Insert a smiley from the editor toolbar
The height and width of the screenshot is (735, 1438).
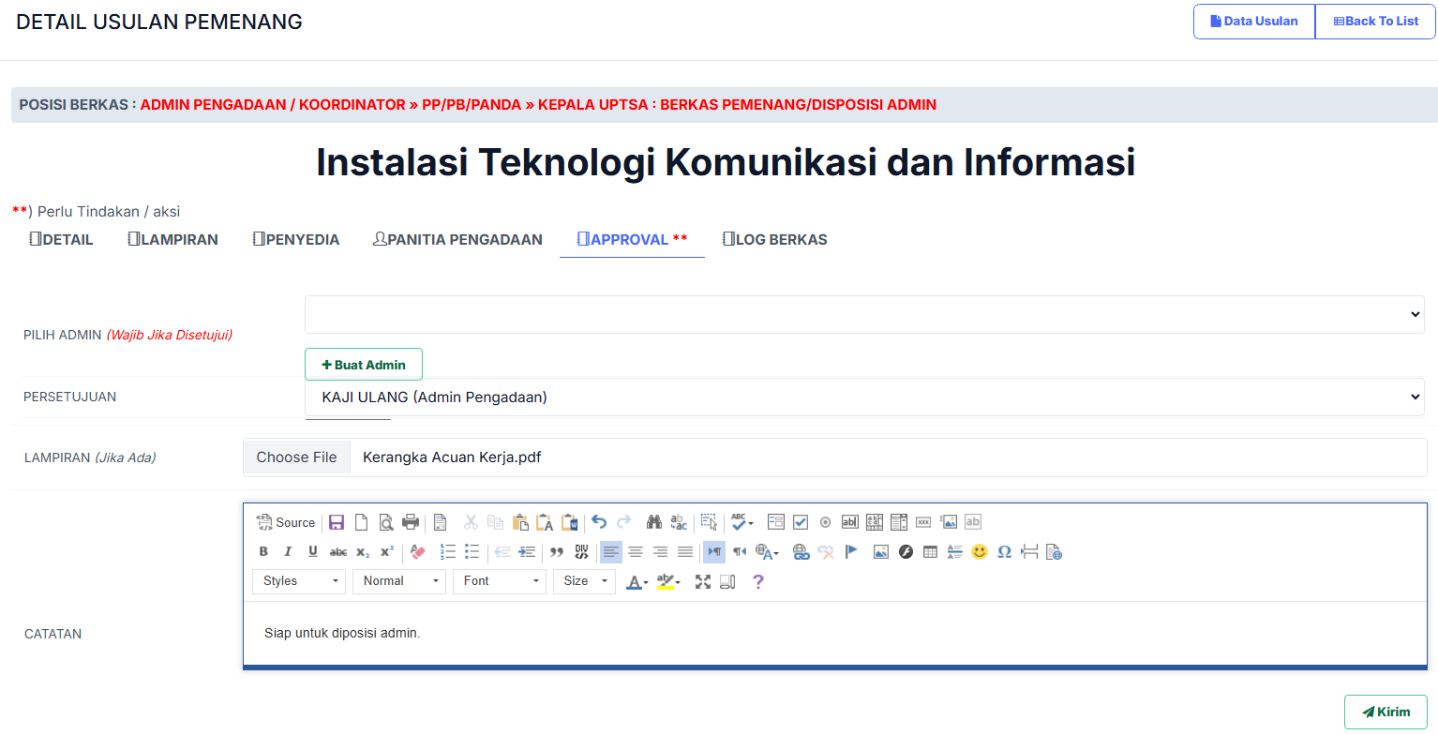coord(980,552)
